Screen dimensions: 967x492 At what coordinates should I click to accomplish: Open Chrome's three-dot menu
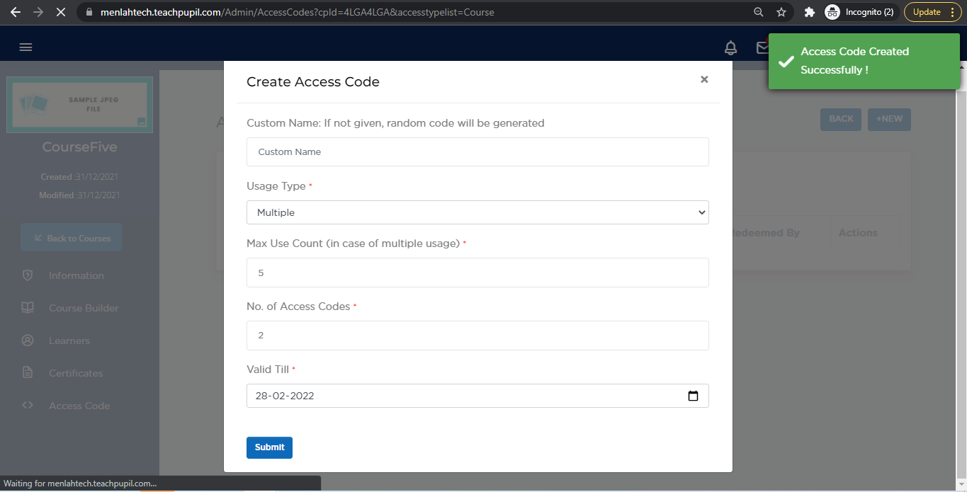[952, 12]
